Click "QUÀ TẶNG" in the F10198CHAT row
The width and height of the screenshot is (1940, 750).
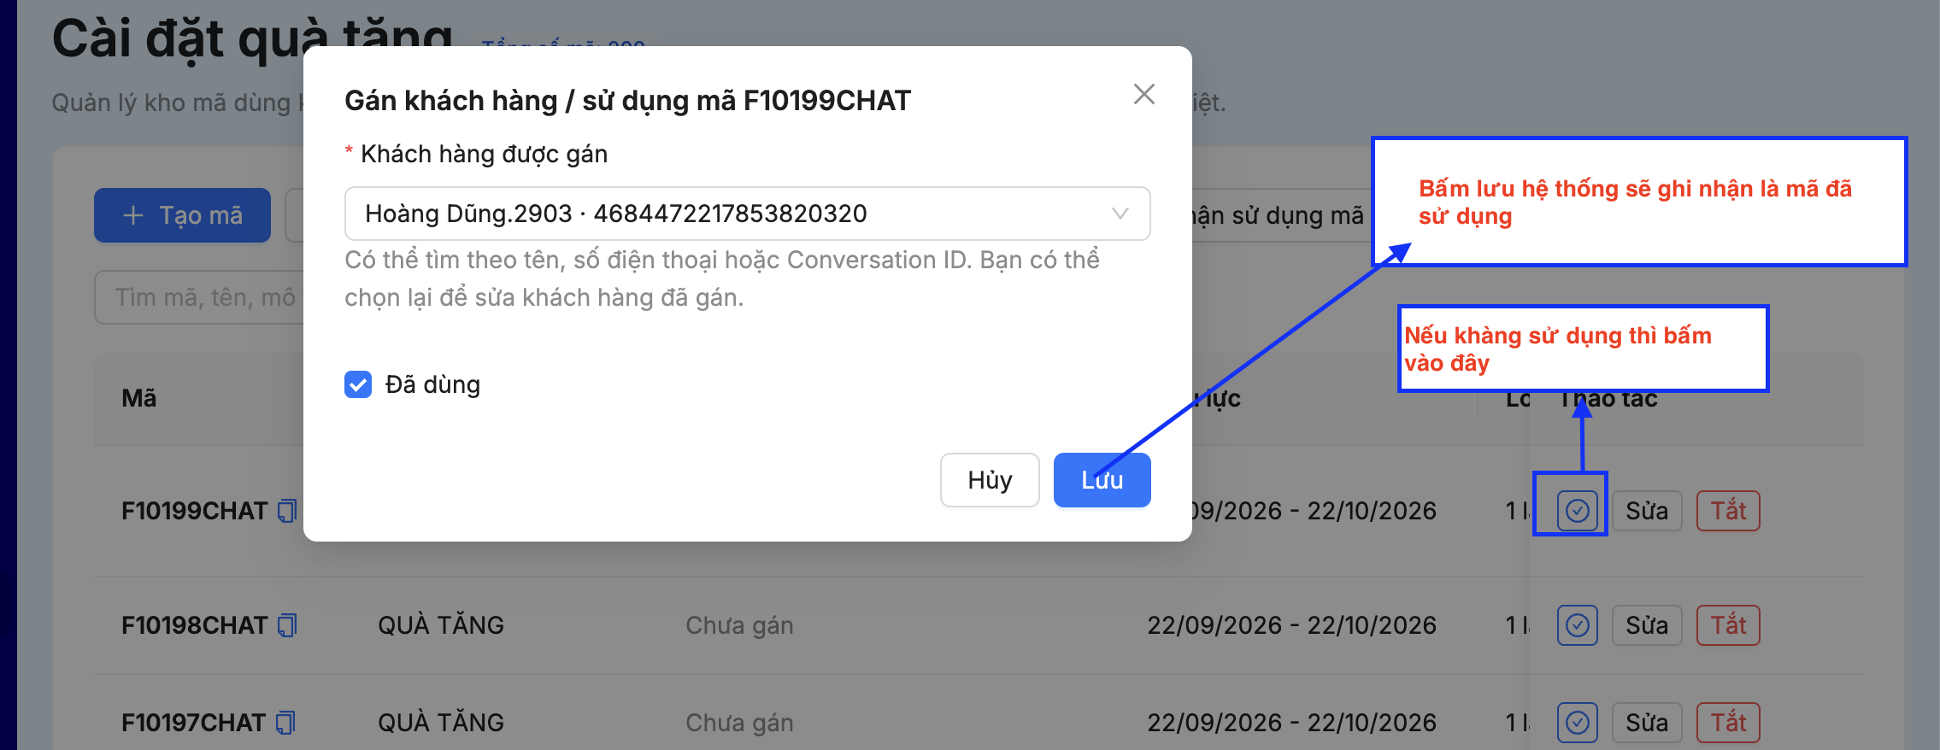[x=441, y=624]
